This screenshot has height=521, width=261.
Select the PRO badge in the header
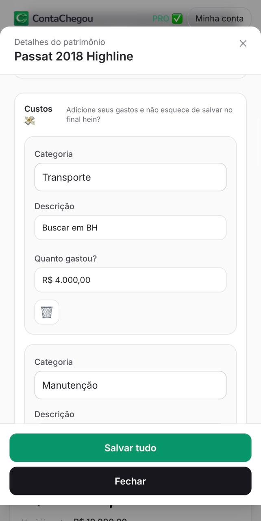160,18
